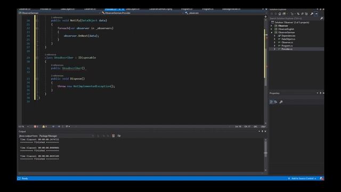The width and height of the screenshot is (341, 192).
Task: Collapse the Unsubscriber class outline region
Action: pos(37,58)
